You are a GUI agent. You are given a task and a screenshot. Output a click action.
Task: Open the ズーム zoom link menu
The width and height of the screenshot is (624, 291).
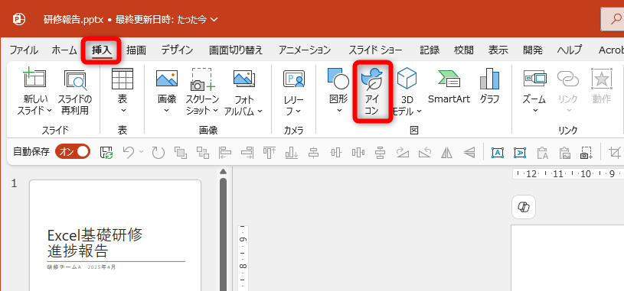coord(534,92)
